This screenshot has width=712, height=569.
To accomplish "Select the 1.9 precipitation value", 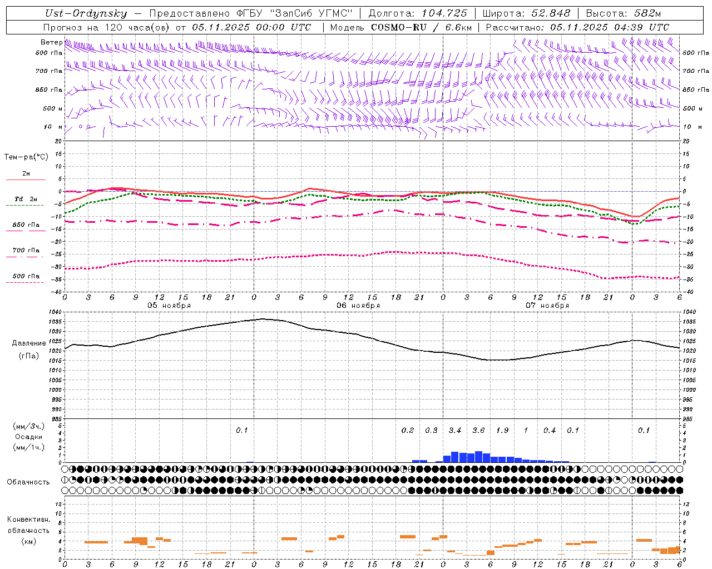I will 502,431.
